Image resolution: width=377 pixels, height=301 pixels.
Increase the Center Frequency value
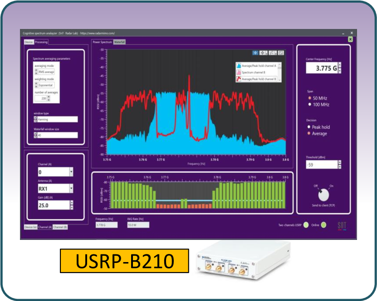tap(339, 65)
